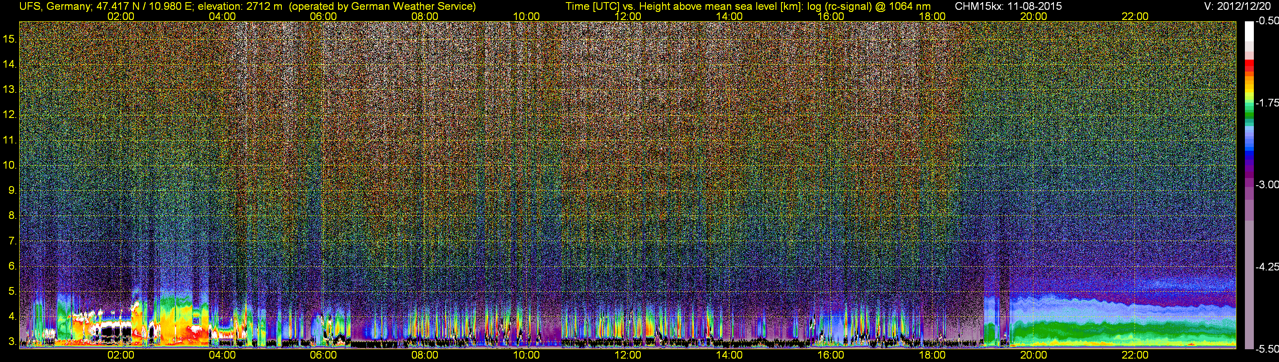
Task: Click the '15.' height label on the left axis
Action: (10, 39)
